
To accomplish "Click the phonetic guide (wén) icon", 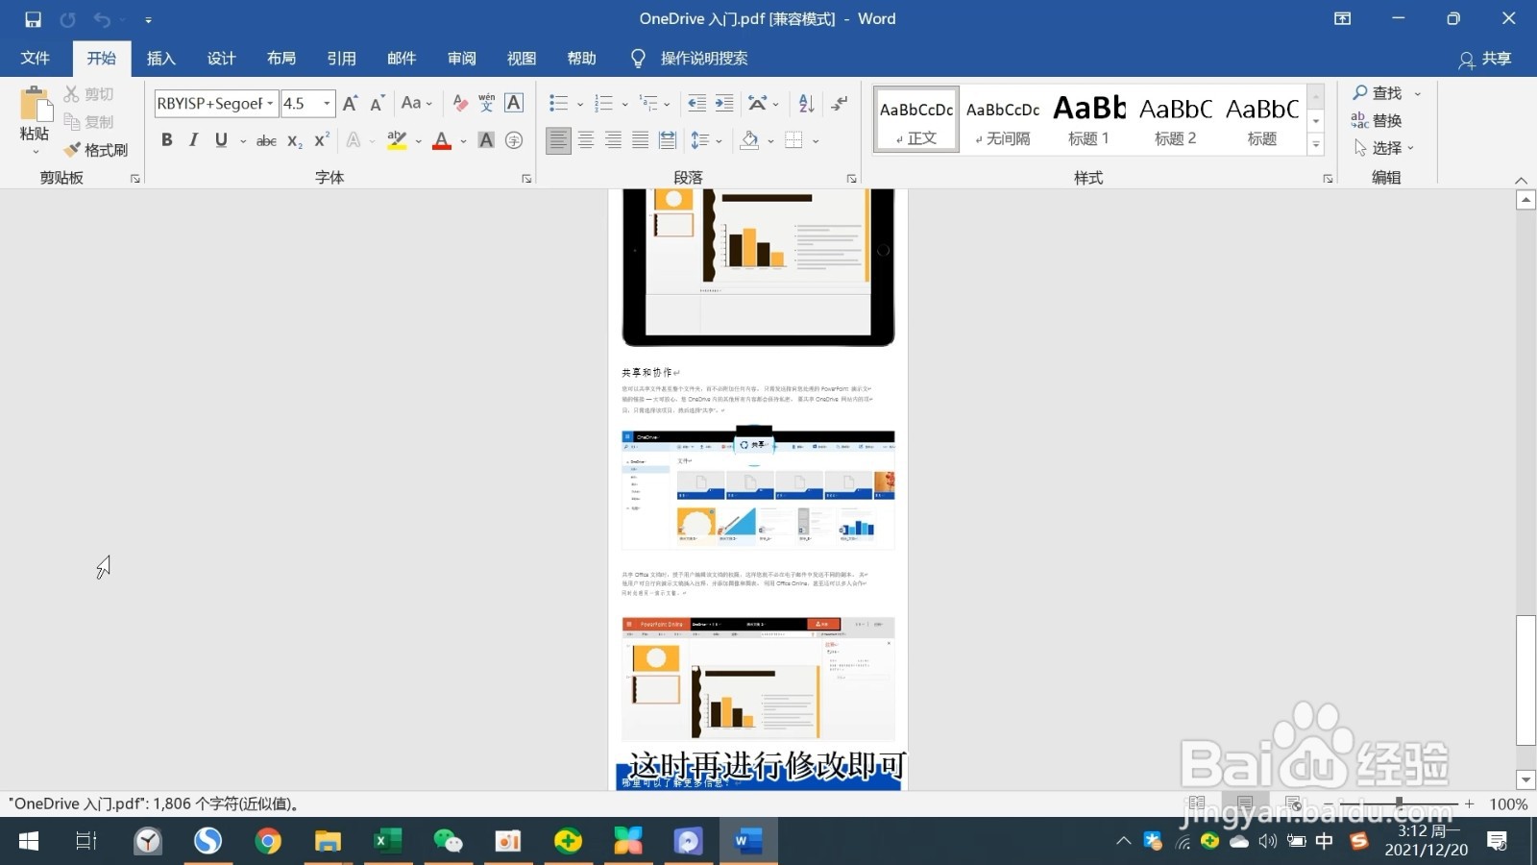I will (487, 103).
